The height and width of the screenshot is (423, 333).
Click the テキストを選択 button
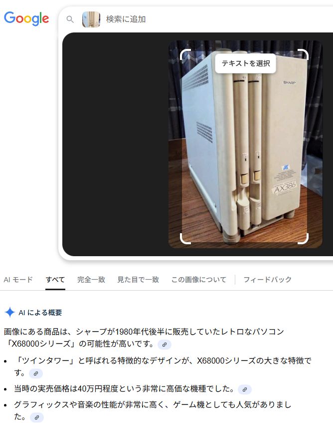tap(245, 63)
